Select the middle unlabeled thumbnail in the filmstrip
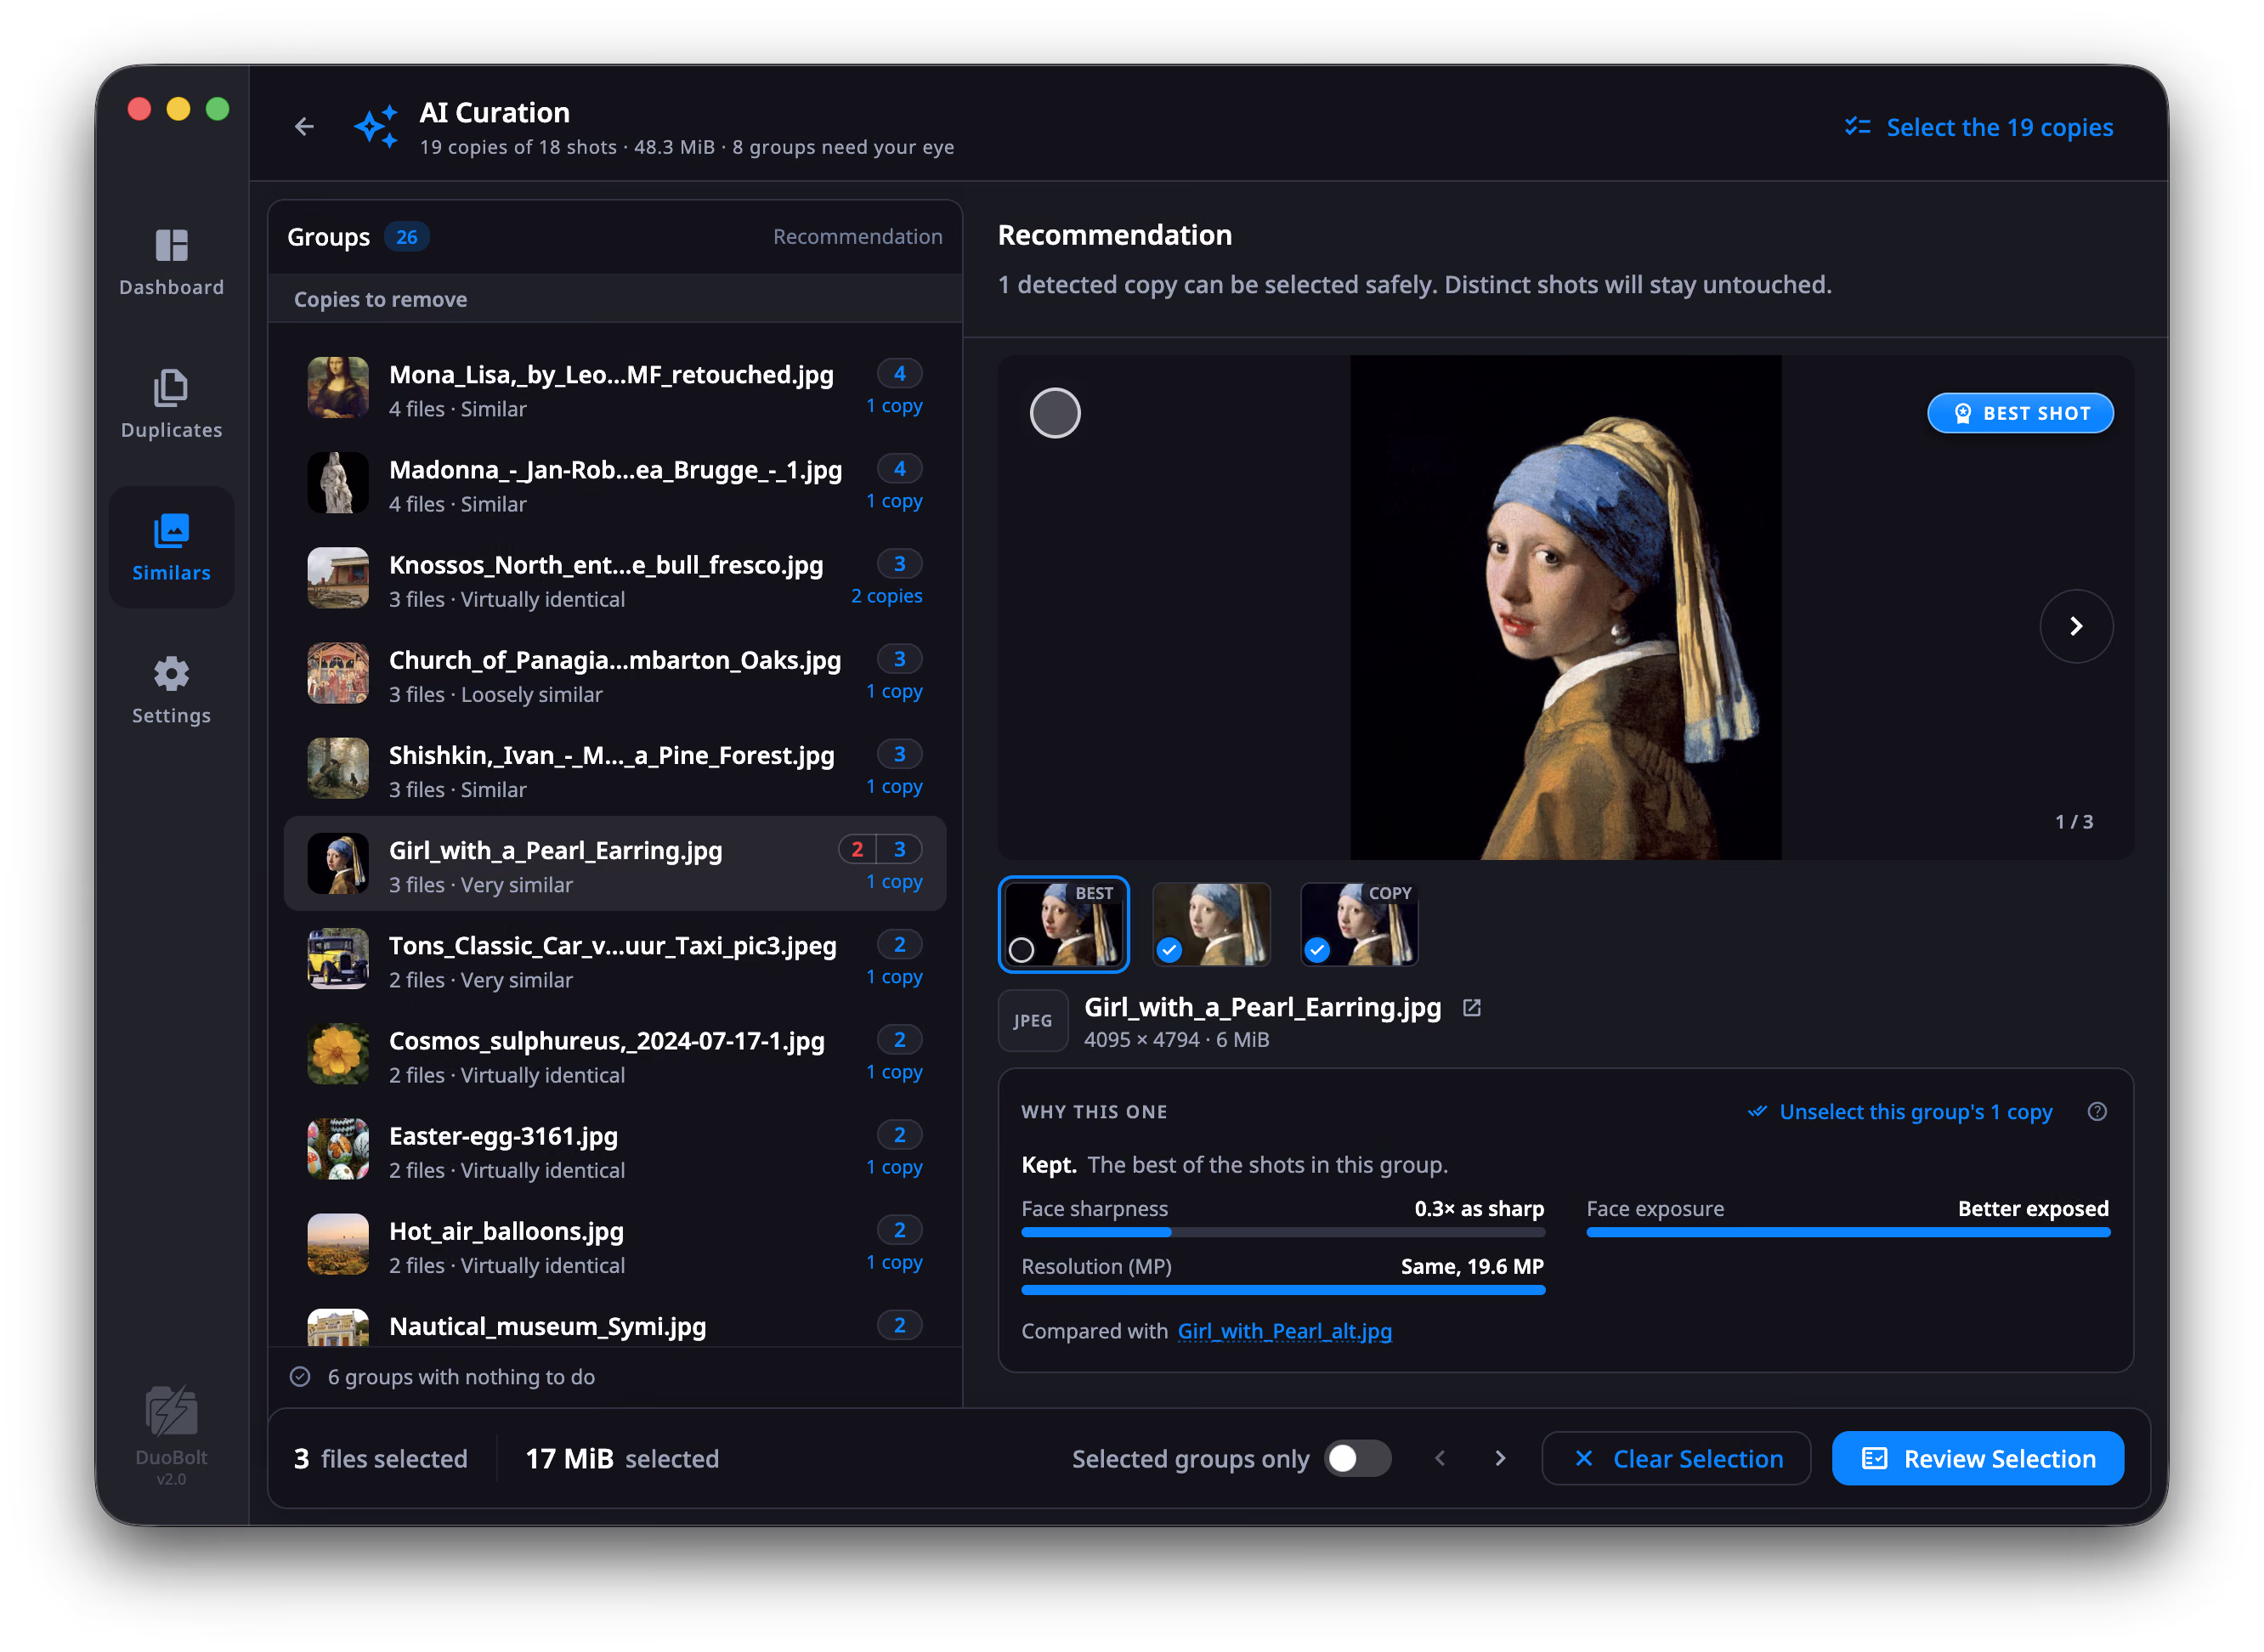 [1211, 924]
